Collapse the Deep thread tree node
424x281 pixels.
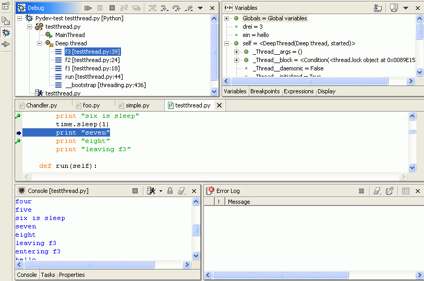(x=40, y=43)
